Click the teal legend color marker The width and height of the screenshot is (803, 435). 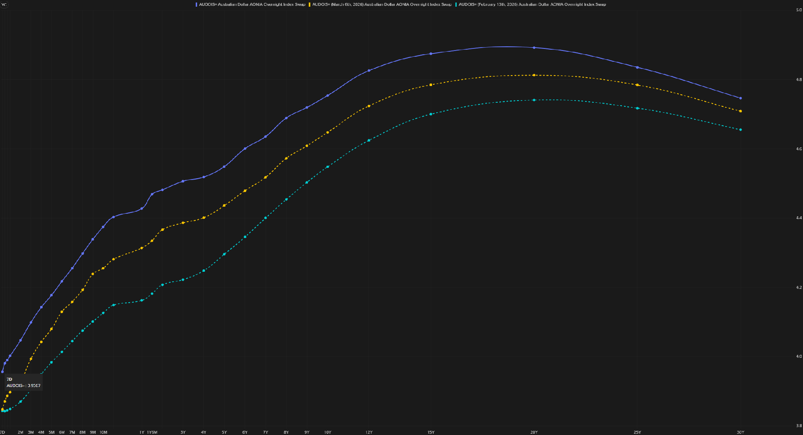pyautogui.click(x=456, y=5)
